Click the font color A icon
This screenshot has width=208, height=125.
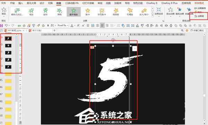pyautogui.click(x=72, y=26)
